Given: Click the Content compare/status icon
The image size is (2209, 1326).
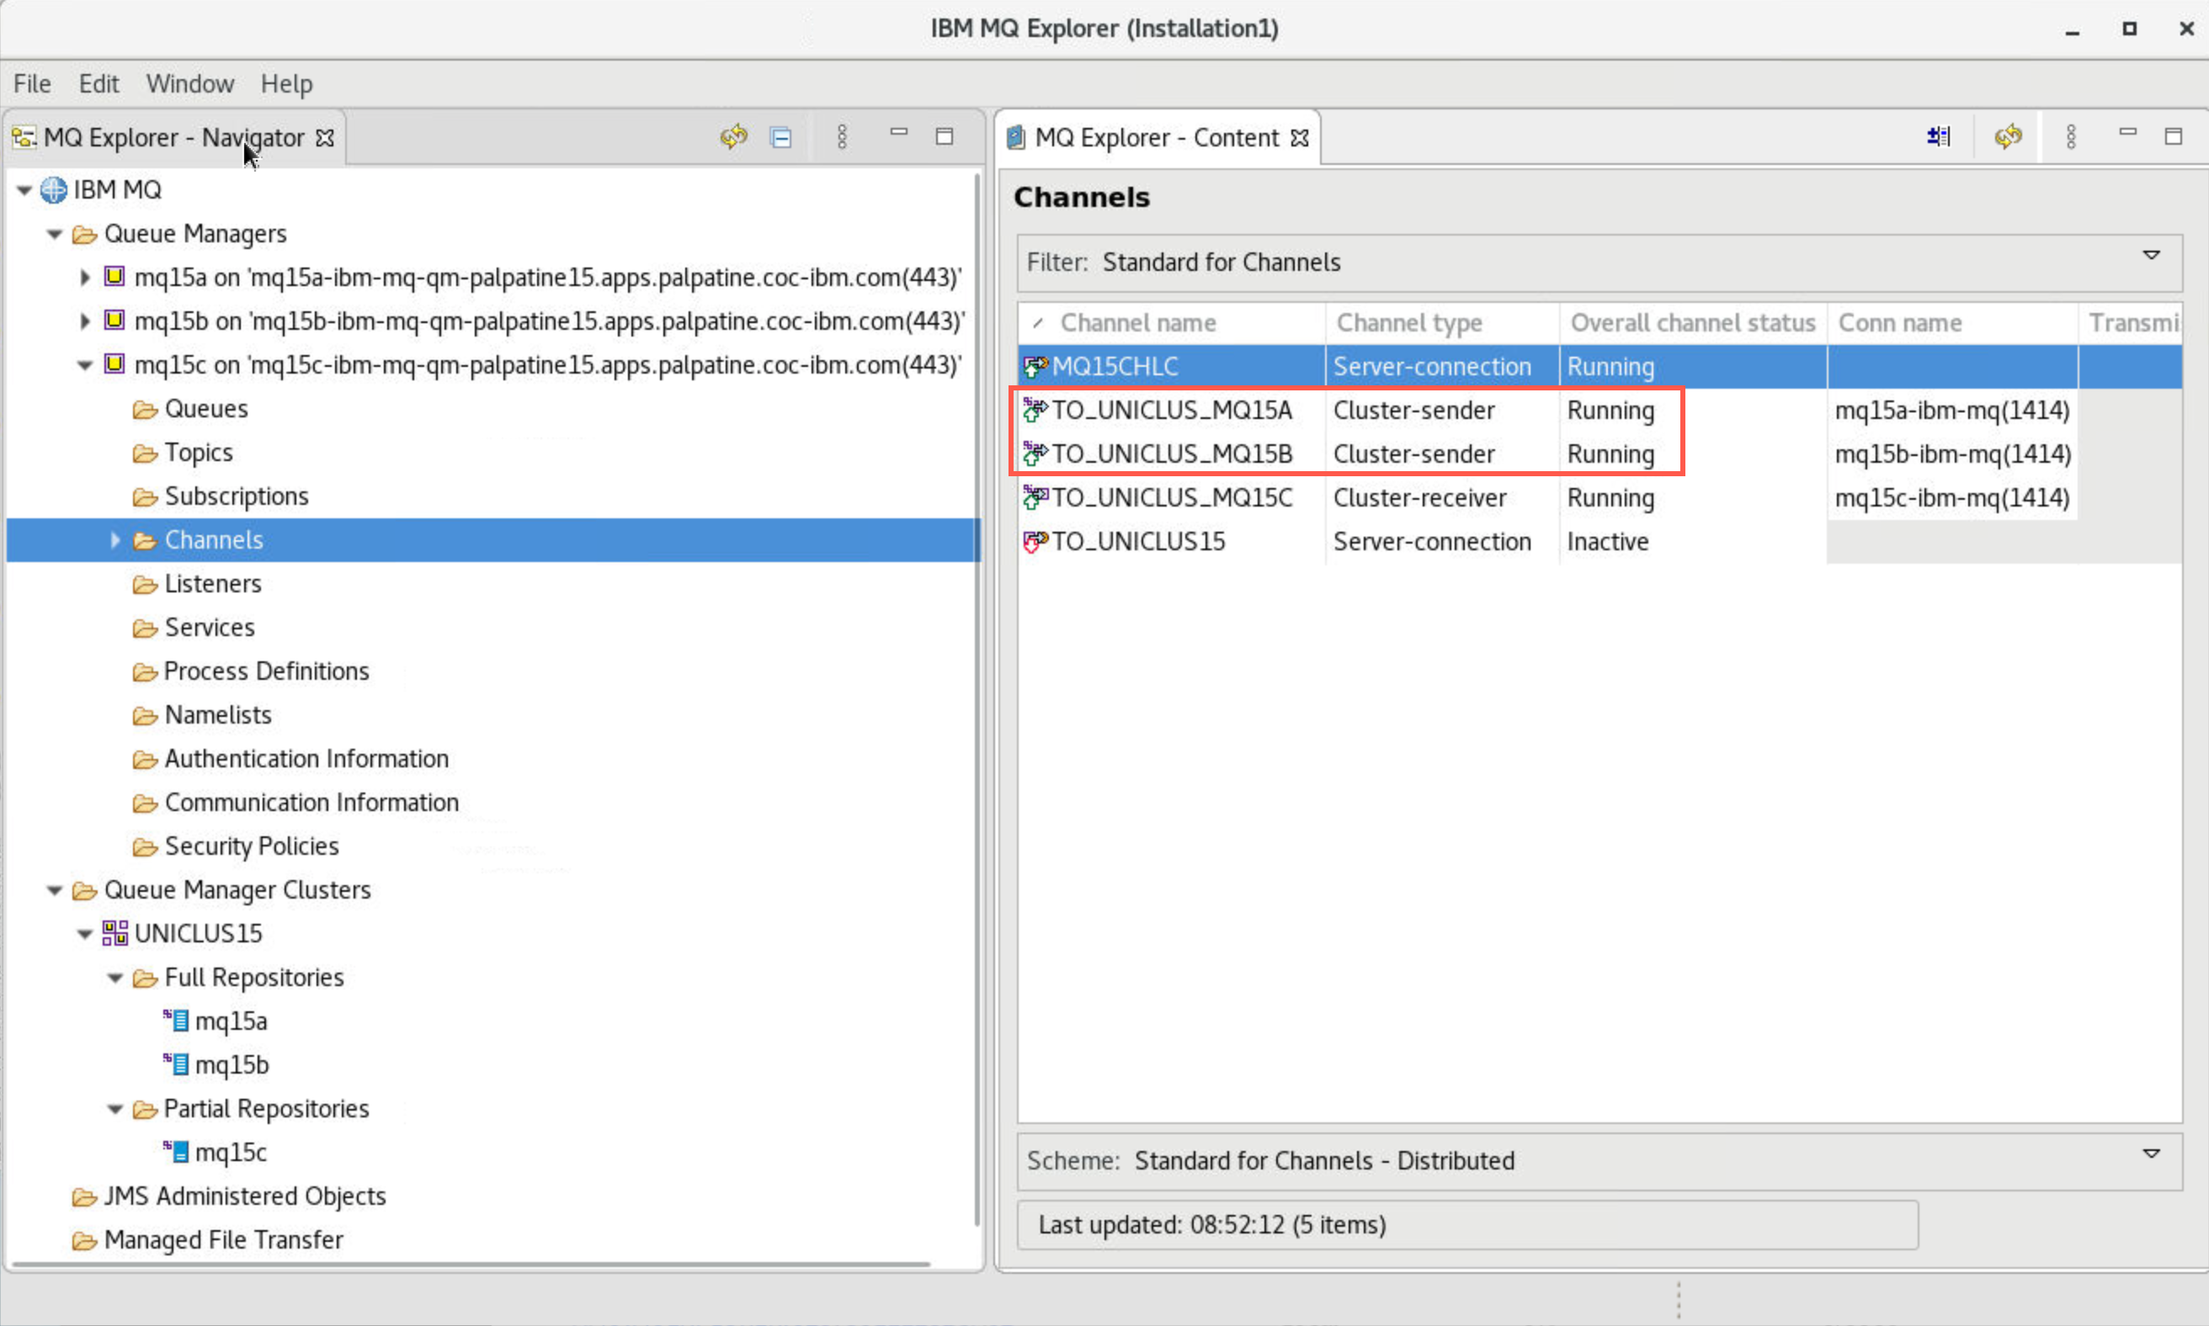Looking at the screenshot, I should pos(1939,136).
